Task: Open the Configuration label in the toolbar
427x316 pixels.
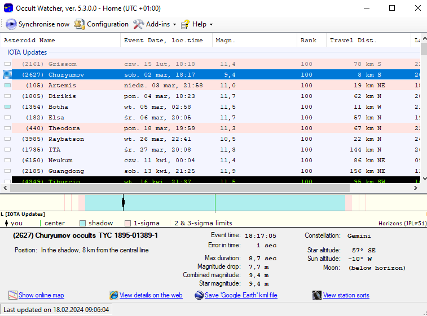Action: pyautogui.click(x=108, y=24)
